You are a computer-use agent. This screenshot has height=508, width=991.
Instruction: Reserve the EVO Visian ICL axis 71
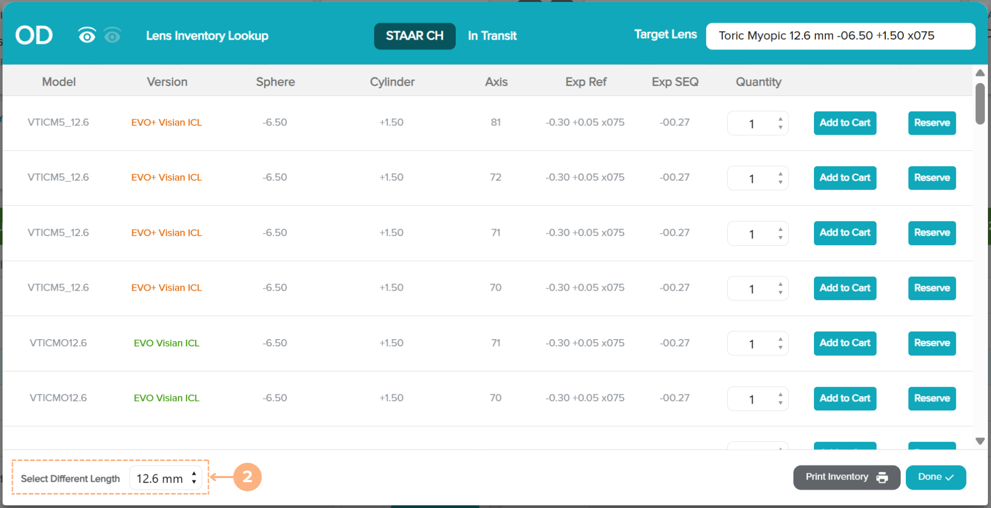[932, 343]
